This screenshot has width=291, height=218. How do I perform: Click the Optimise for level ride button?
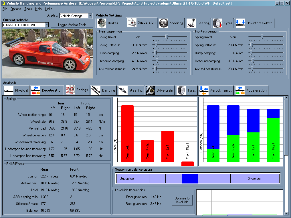(183, 200)
